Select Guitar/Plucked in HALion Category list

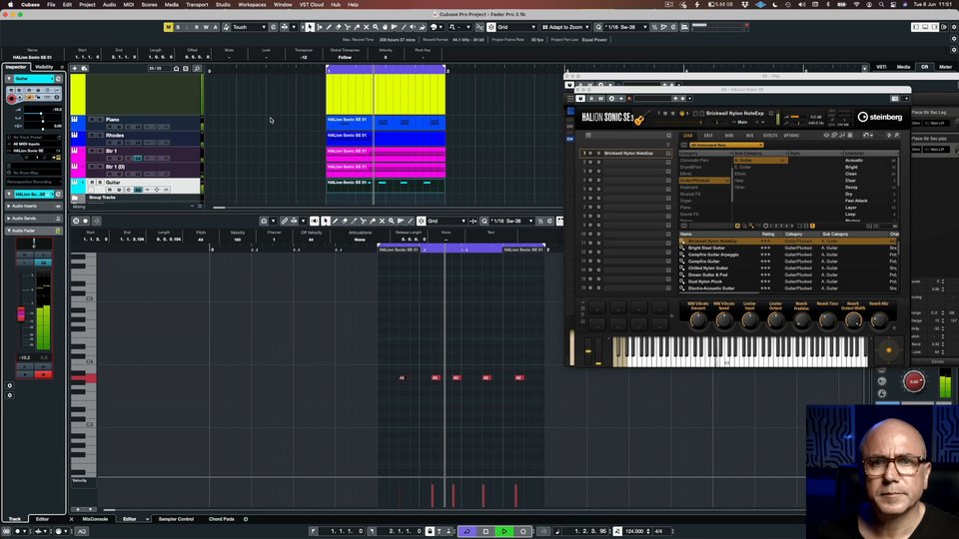[704, 181]
